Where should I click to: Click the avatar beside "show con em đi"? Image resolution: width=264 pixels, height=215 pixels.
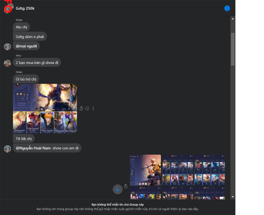point(7,149)
